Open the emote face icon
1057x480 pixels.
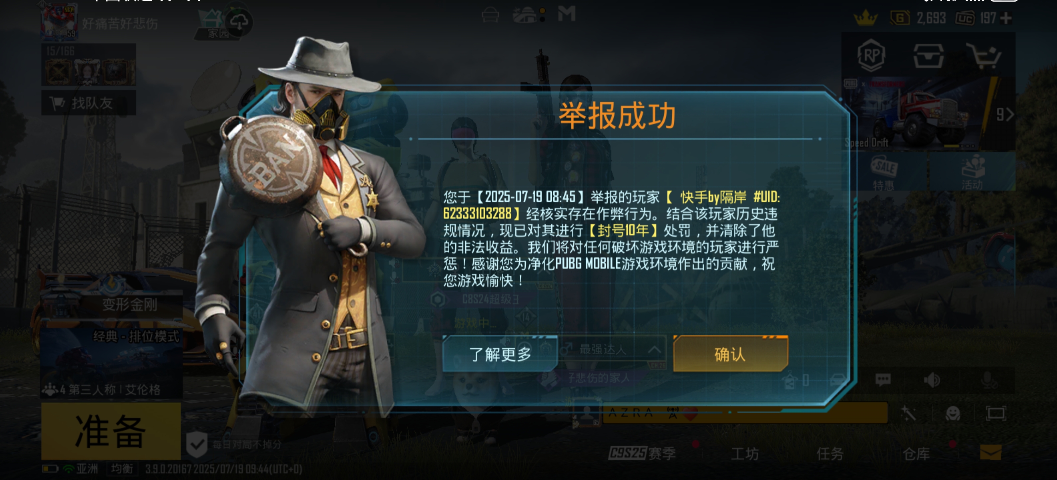(x=953, y=413)
